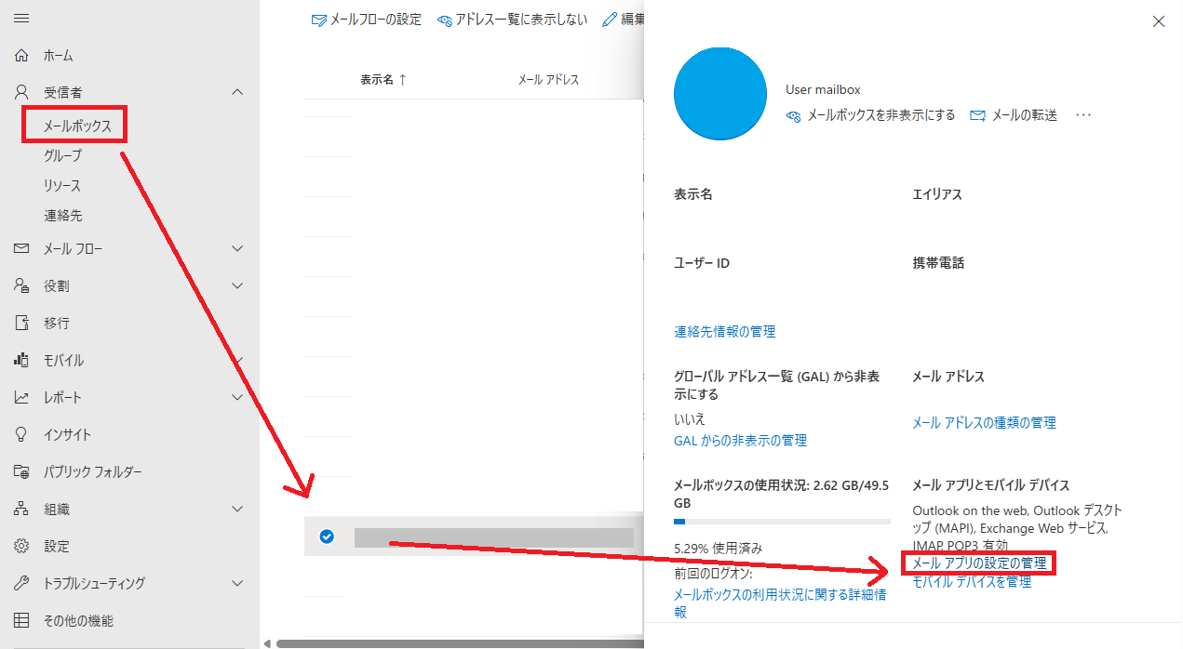Screen dimensions: 1183x649
Task: Click the パブリック フォルダー icon
Action: pyautogui.click(x=21, y=471)
